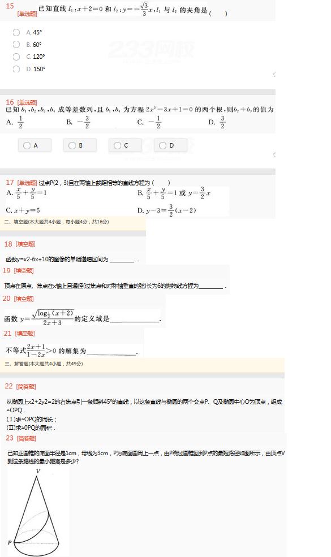Click the answer blank after 的定义域是

click(x=135, y=318)
